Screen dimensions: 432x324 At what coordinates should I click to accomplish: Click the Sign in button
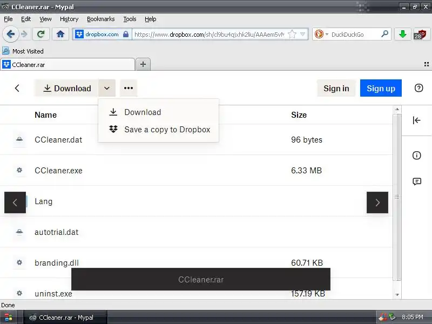pyautogui.click(x=336, y=88)
